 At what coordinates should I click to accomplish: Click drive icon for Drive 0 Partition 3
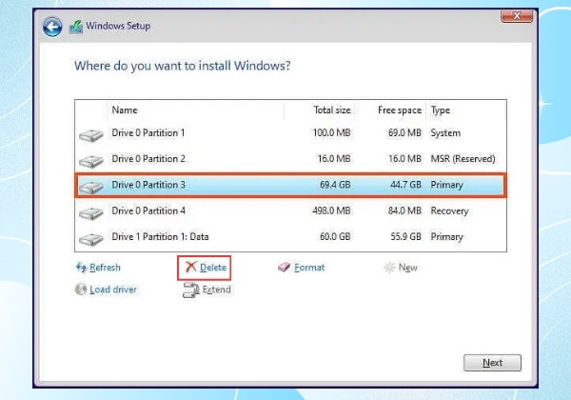point(91,187)
